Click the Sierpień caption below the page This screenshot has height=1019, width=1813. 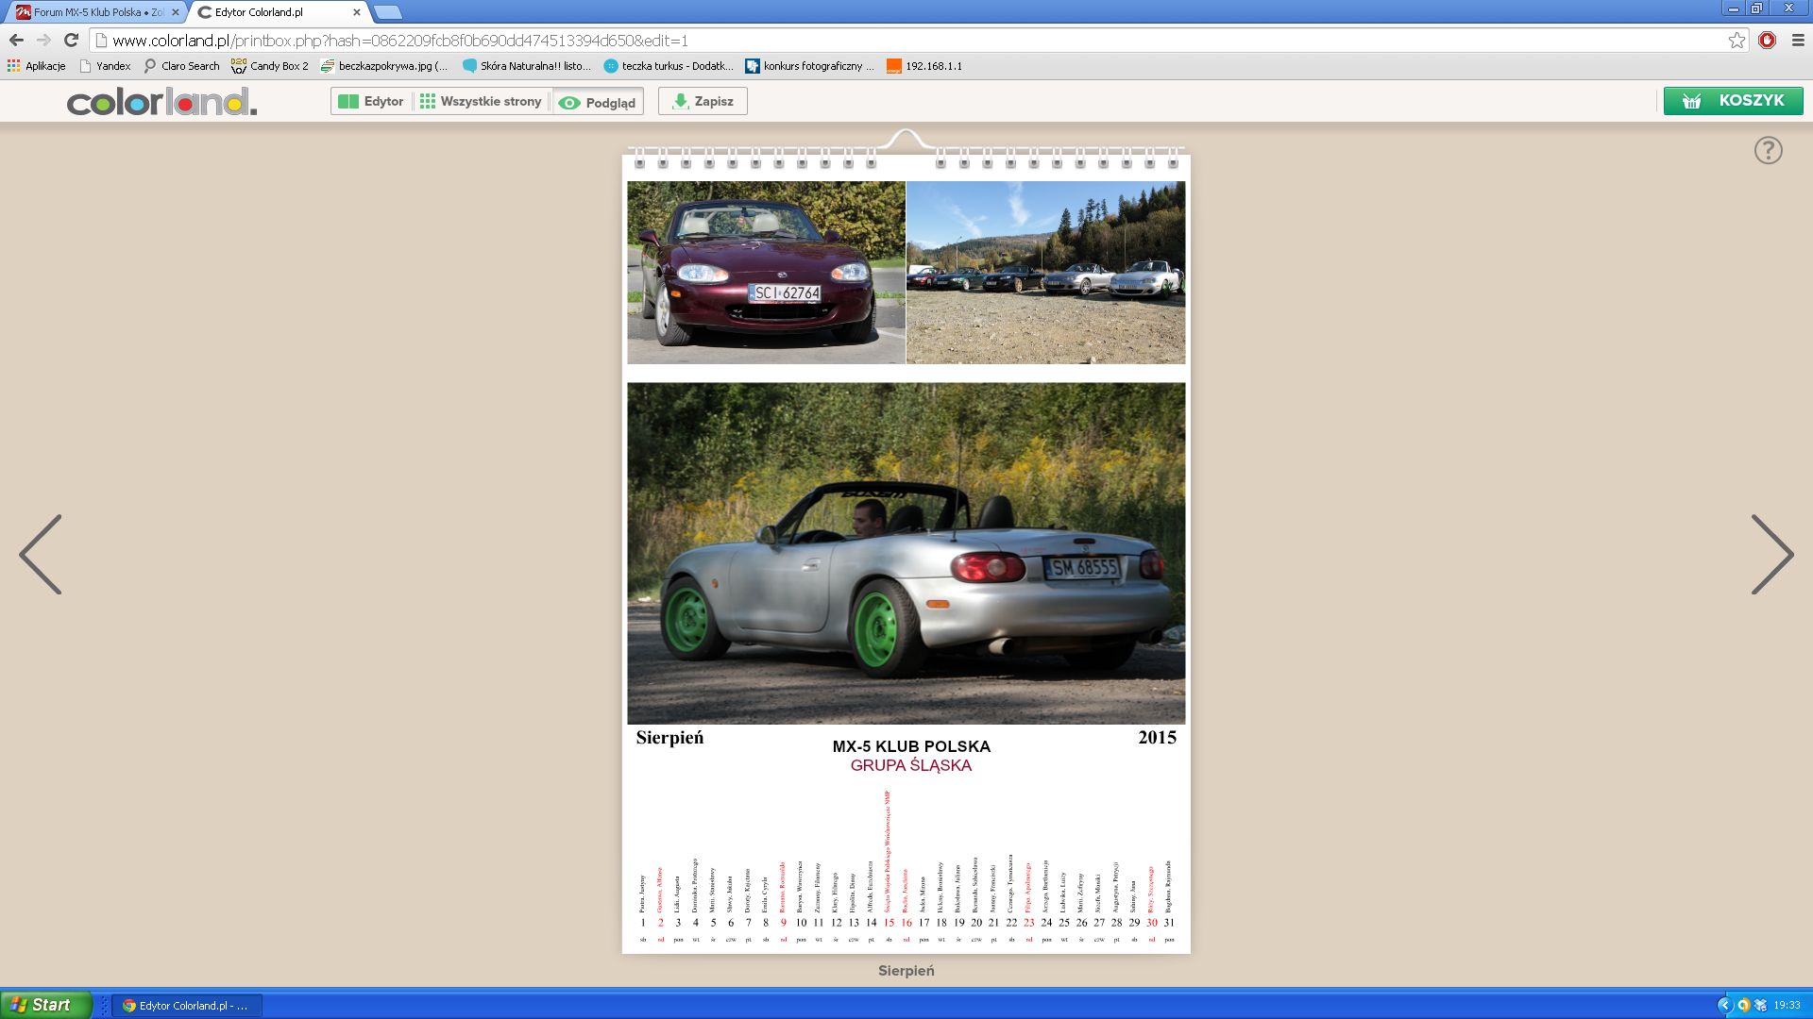(x=906, y=971)
